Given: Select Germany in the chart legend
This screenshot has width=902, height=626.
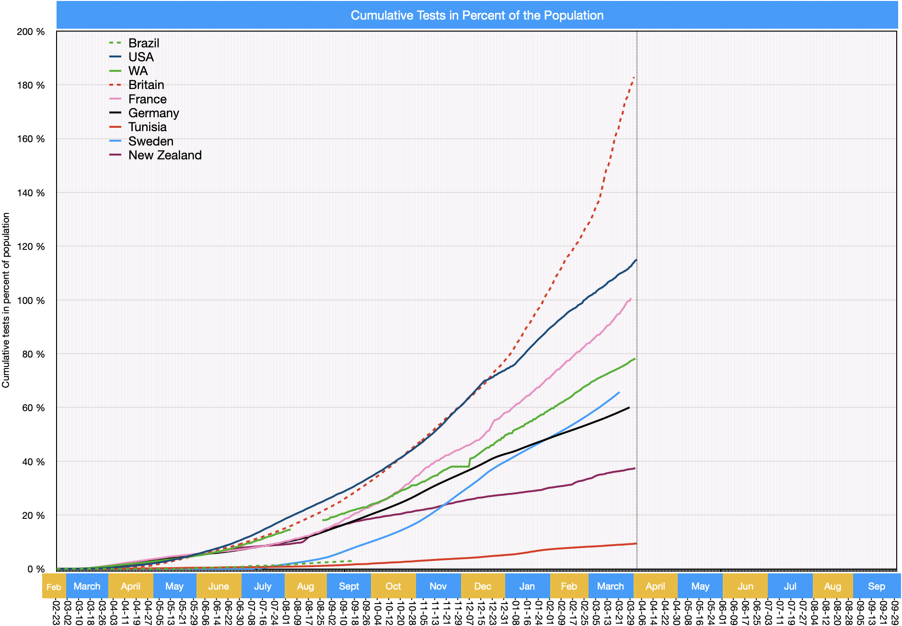Looking at the screenshot, I should click(153, 113).
